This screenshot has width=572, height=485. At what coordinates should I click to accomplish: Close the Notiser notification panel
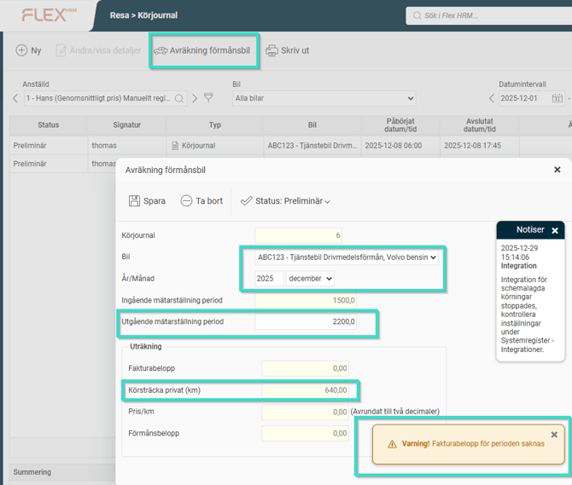(x=554, y=231)
